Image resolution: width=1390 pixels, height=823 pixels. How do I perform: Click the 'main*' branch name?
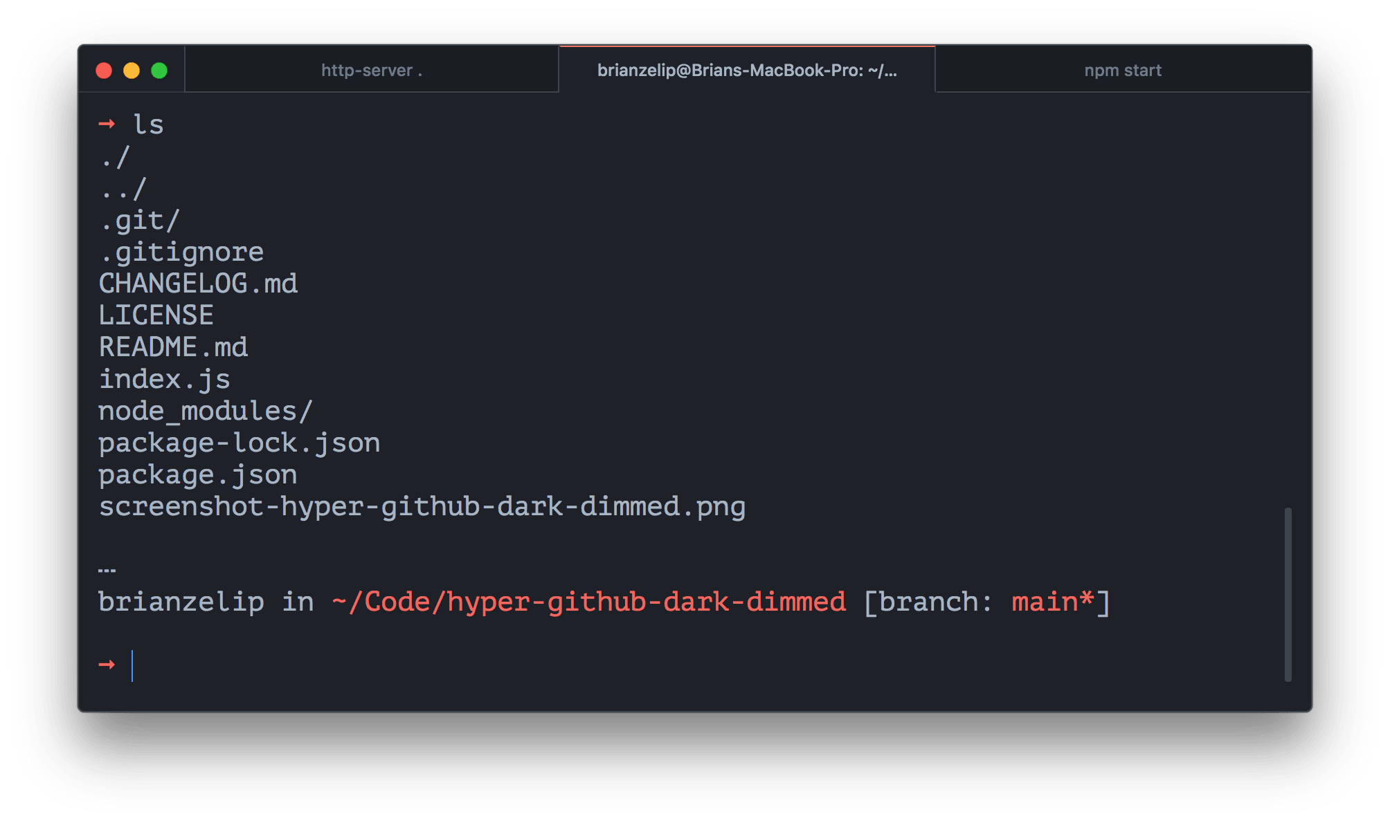click(x=1053, y=602)
